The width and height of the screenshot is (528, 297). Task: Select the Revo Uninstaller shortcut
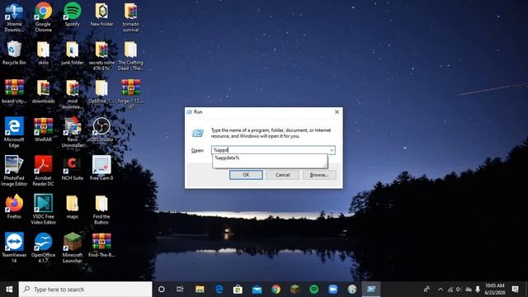[x=72, y=132]
